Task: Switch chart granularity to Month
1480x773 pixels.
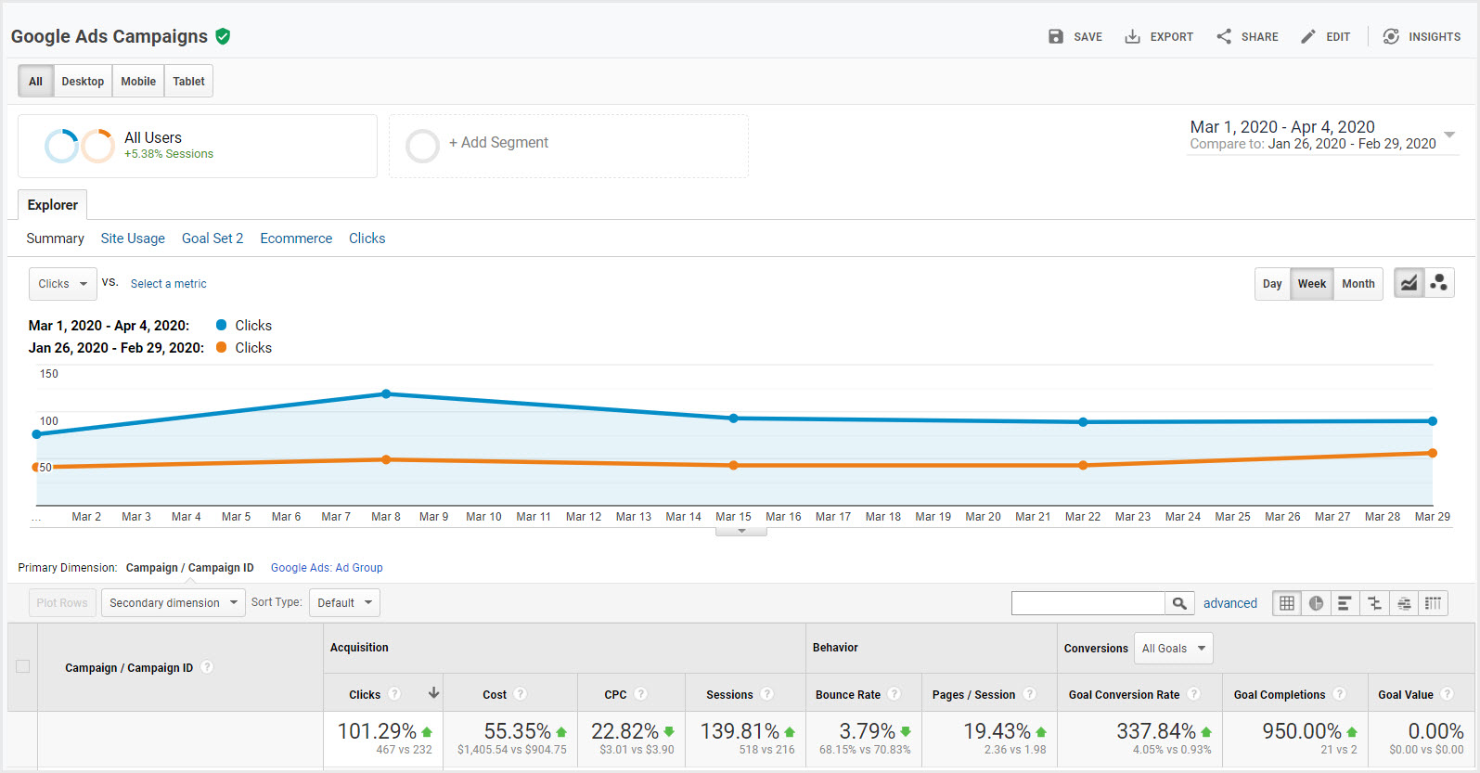Action: tap(1358, 284)
